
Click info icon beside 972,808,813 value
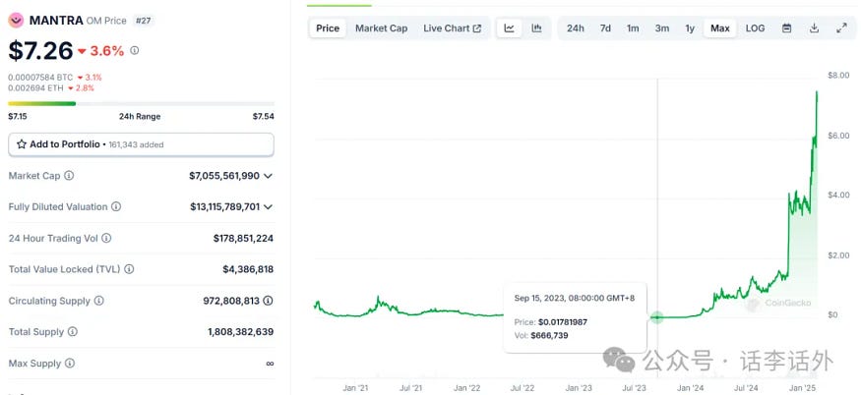(268, 301)
